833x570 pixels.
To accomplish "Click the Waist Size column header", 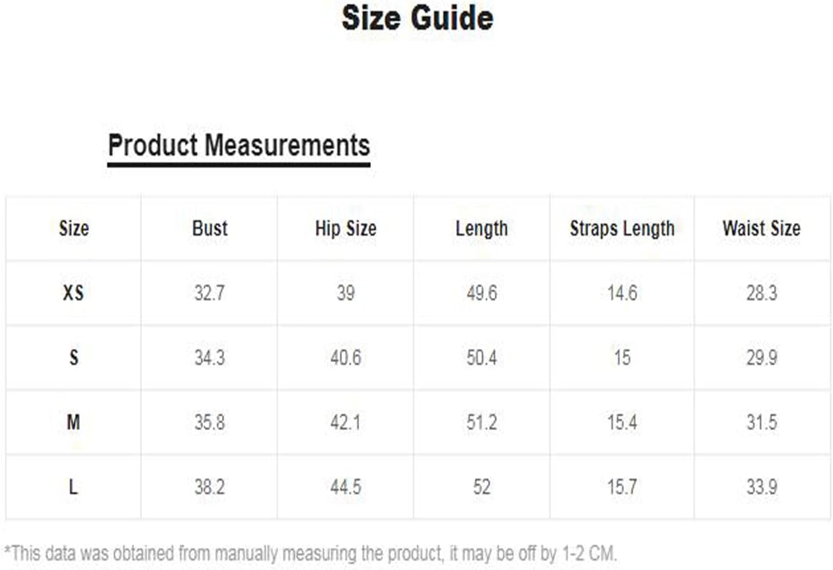I will click(761, 228).
